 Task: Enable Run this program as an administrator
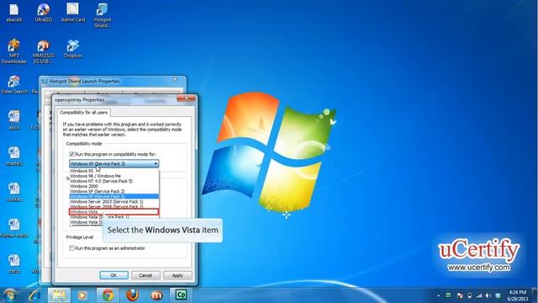71,248
